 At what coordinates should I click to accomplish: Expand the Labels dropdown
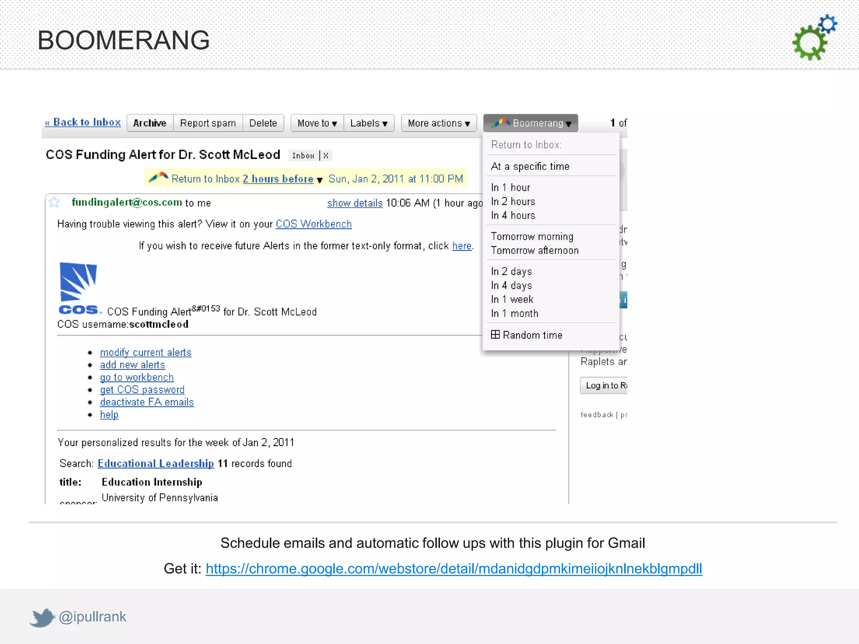click(369, 123)
